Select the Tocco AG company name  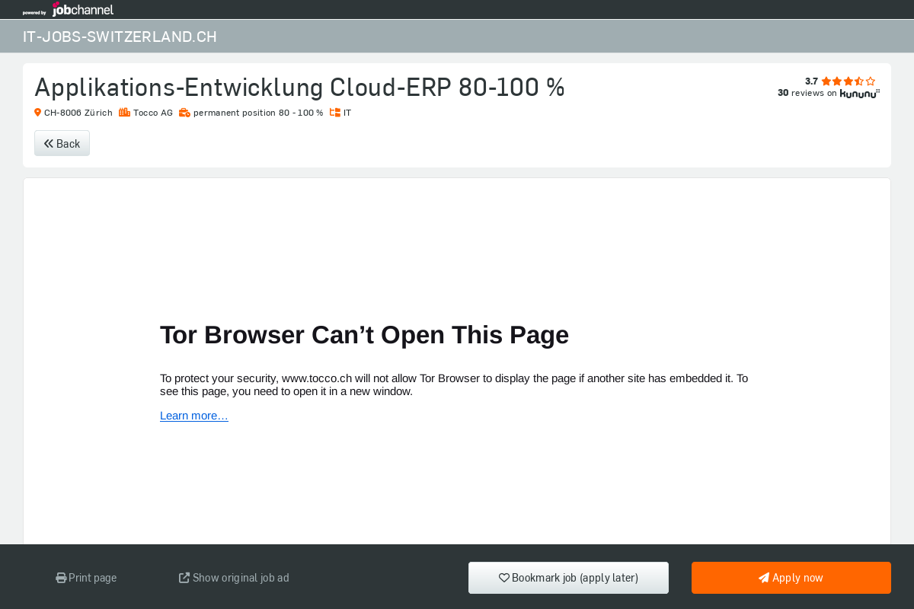coord(153,113)
